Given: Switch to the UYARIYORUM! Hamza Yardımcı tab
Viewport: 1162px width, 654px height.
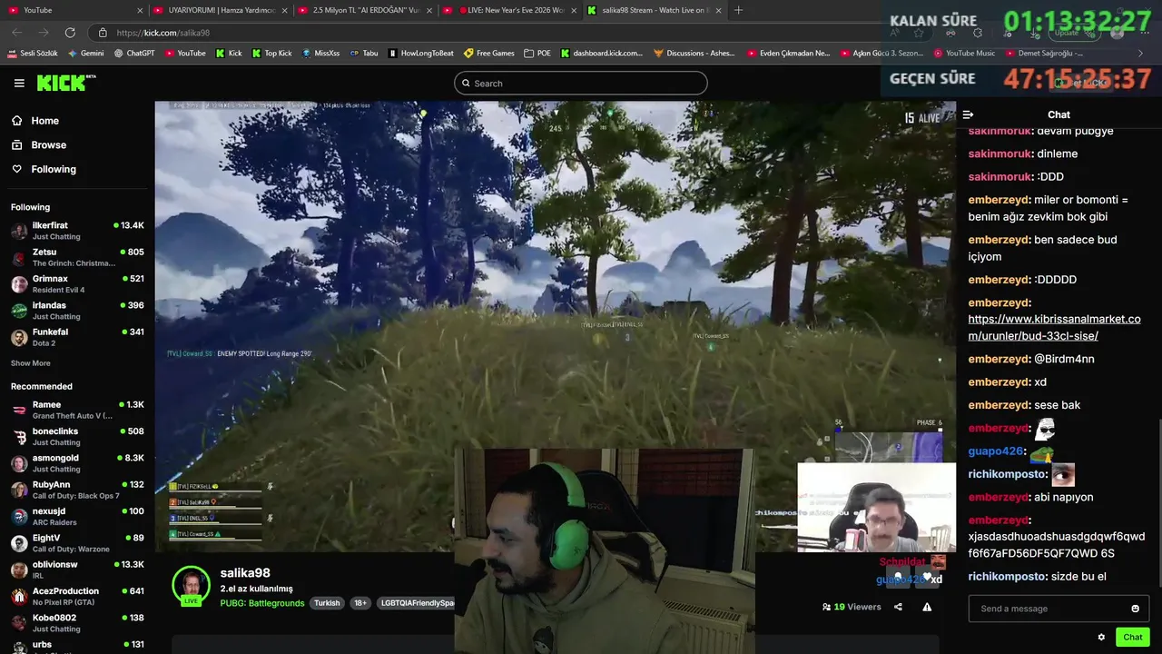Looking at the screenshot, I should pos(221,10).
